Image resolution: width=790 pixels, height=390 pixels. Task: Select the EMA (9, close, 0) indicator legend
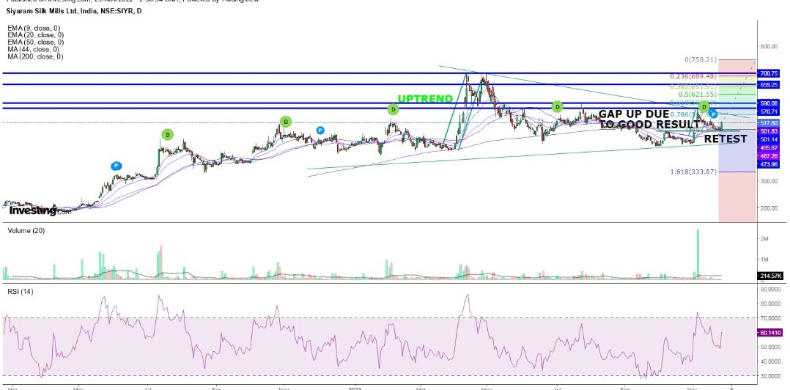coord(33,28)
